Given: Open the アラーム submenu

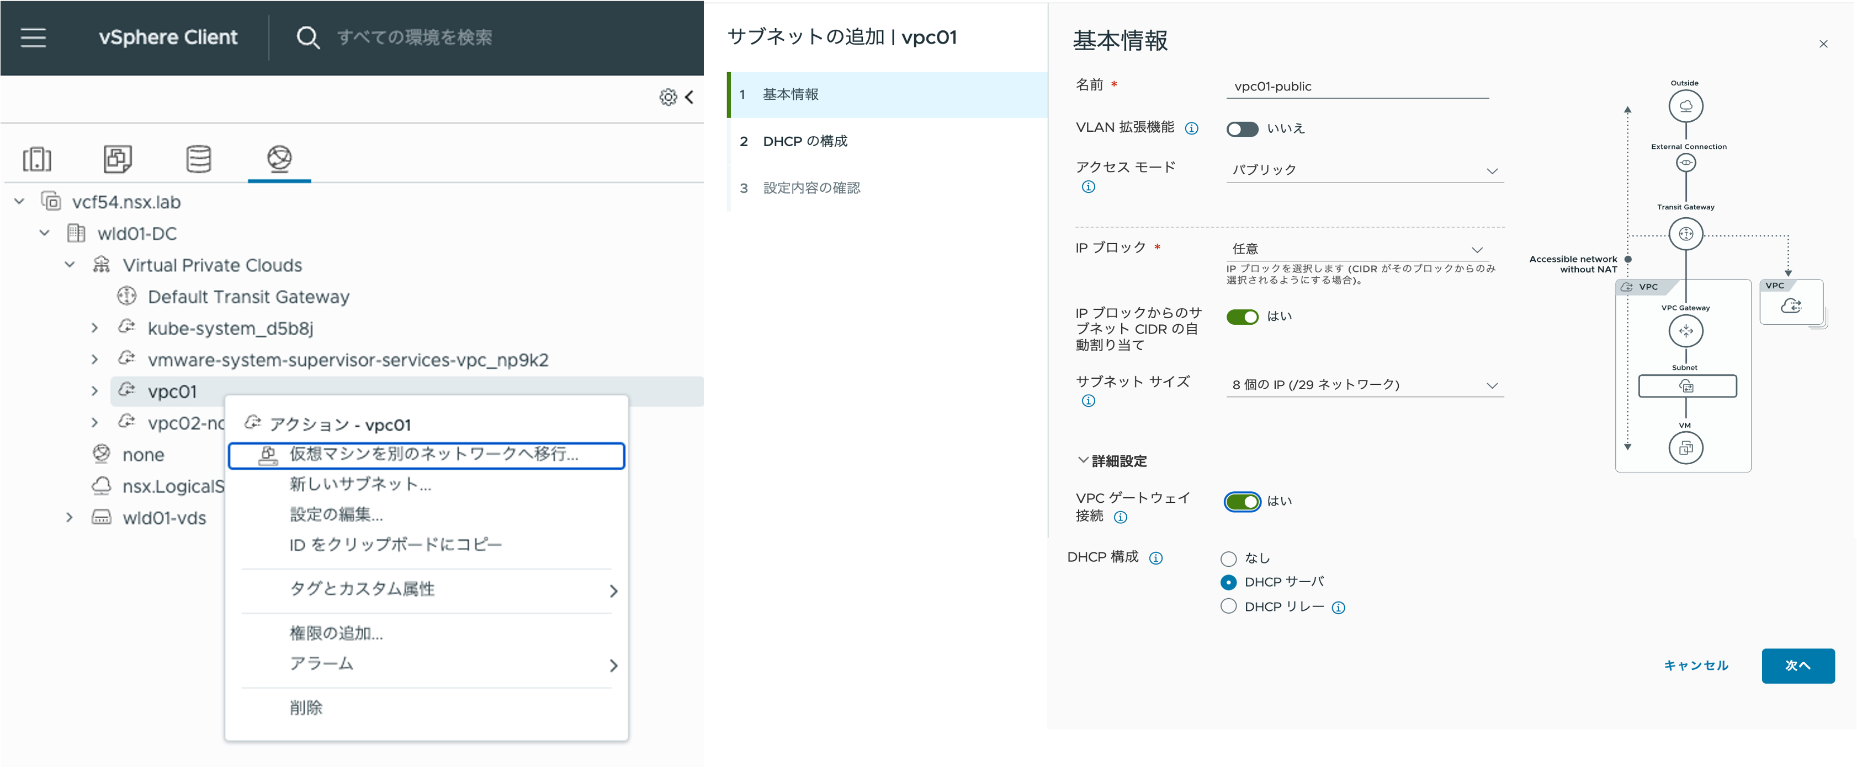Looking at the screenshot, I should coord(426,664).
